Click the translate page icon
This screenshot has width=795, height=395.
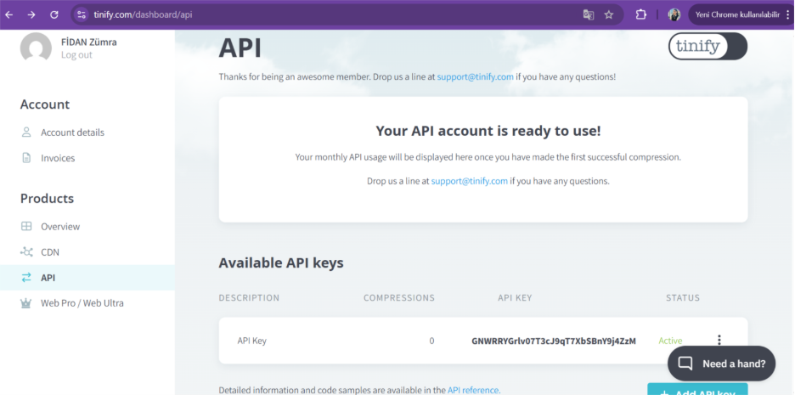[x=588, y=14]
